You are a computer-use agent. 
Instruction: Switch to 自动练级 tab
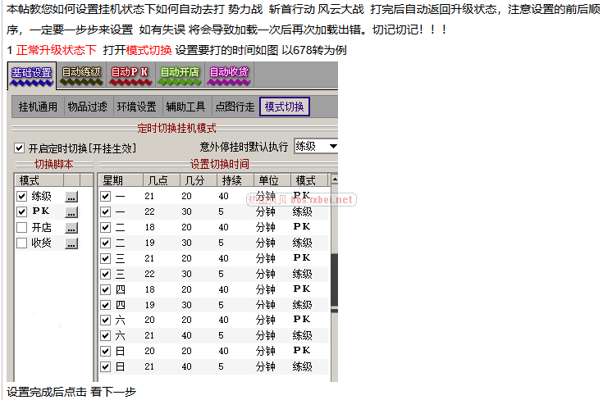[x=81, y=74]
